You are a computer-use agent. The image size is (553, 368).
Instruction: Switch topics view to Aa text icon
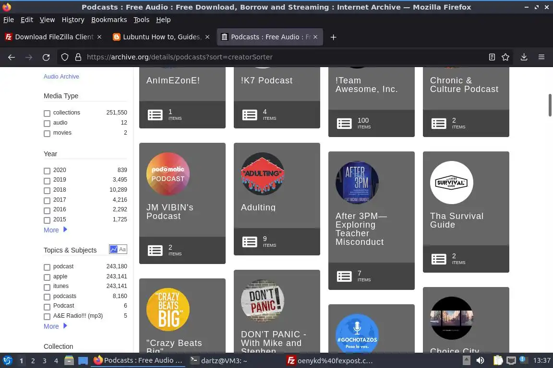click(x=122, y=249)
